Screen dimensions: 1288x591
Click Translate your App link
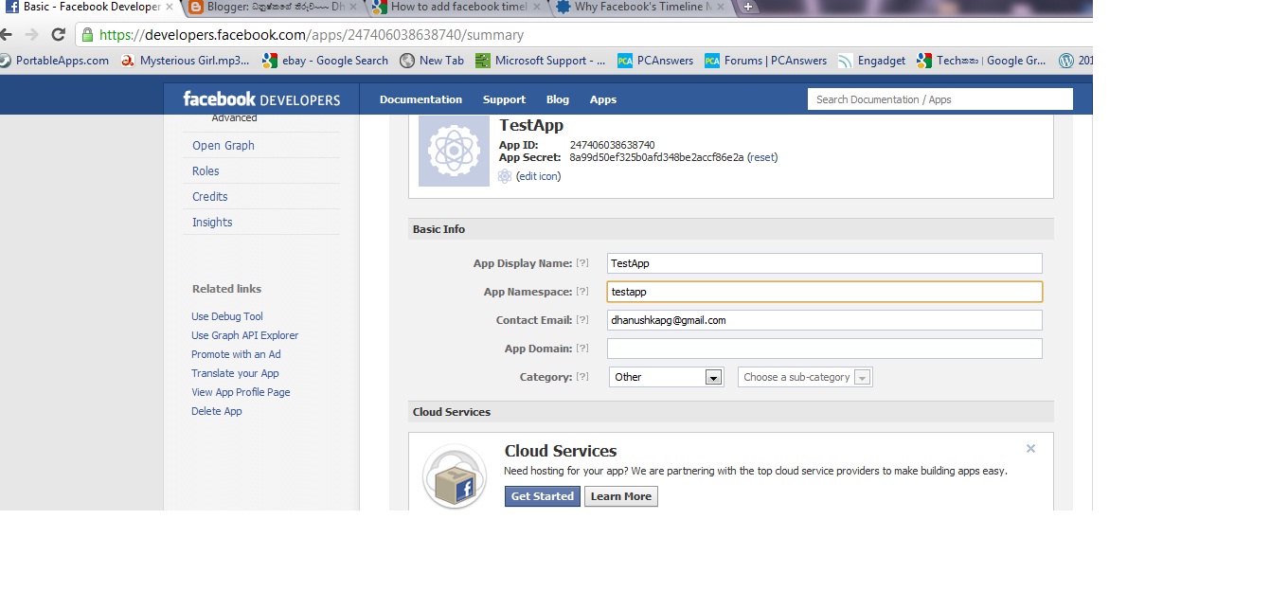[x=235, y=373]
